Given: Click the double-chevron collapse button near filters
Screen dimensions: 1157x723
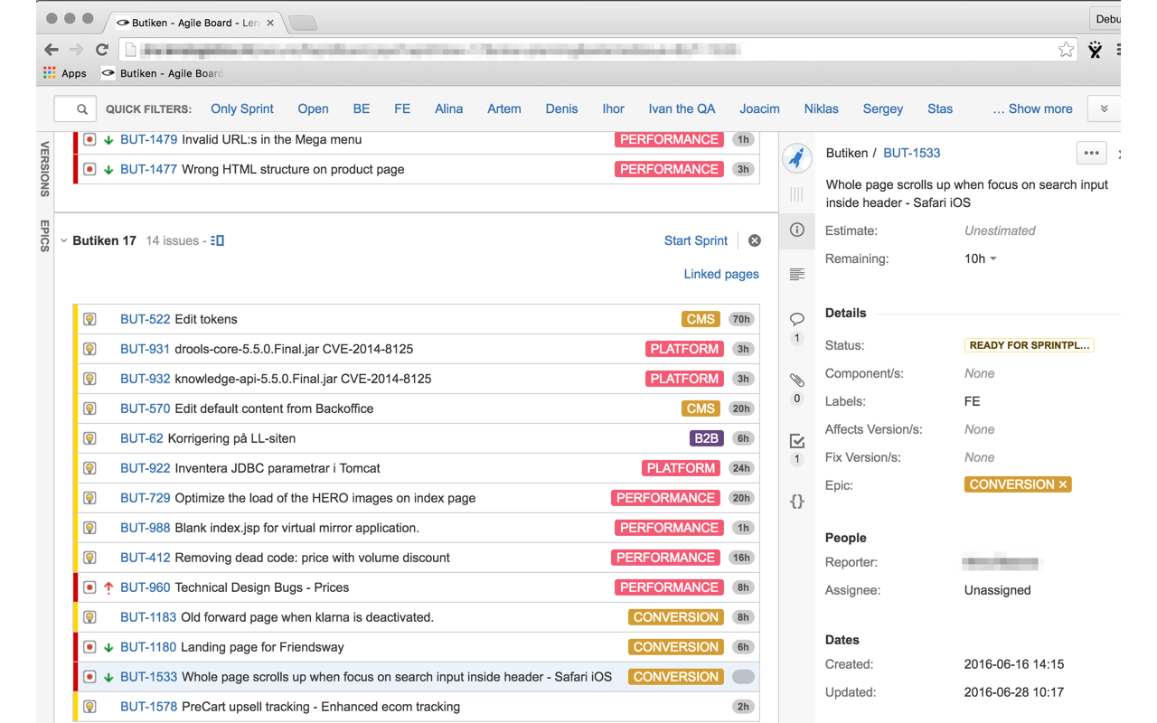Looking at the screenshot, I should pos(1104,109).
